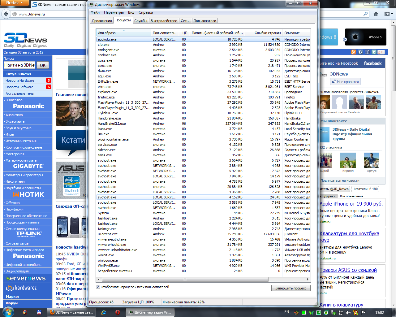Click the floppy disk icon on the taskbar
The height and width of the screenshot is (317, 396).
point(39,312)
